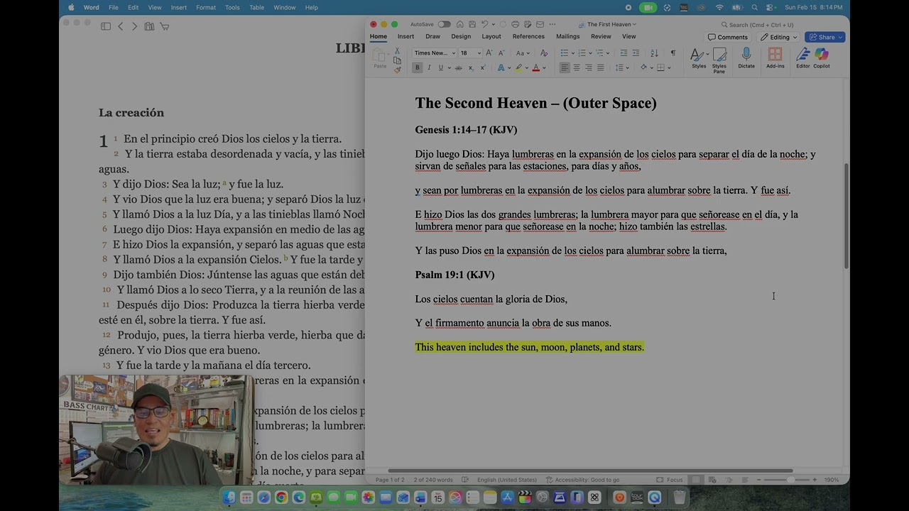Screen dimensions: 909x511
Task: Toggle Bold formatting in Word ribbon
Action: click(x=418, y=67)
